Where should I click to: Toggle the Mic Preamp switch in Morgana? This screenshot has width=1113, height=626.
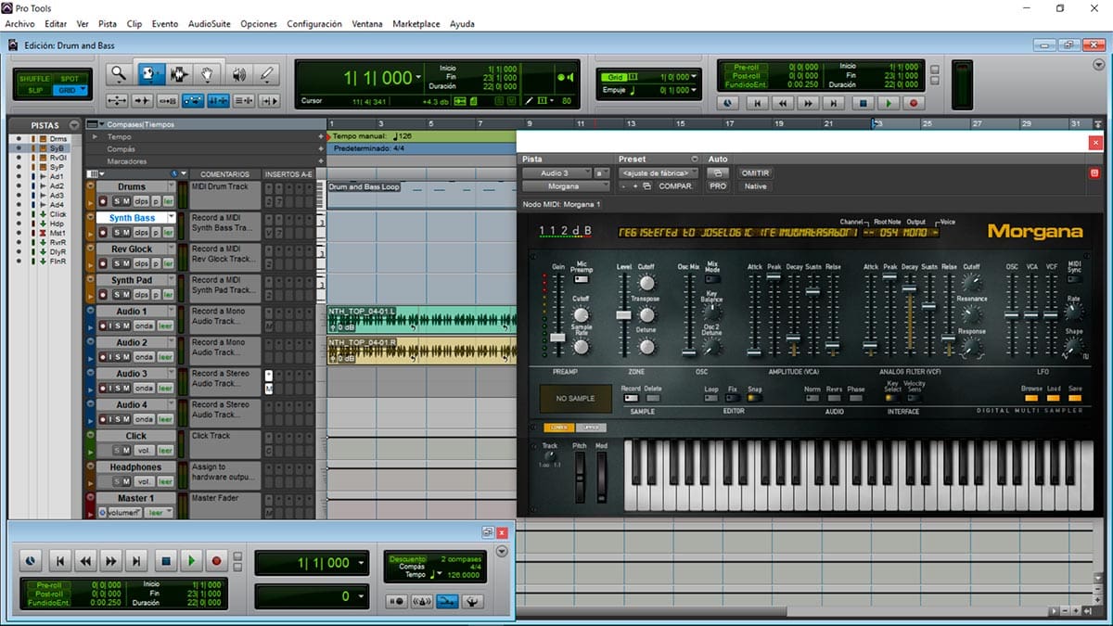582,278
